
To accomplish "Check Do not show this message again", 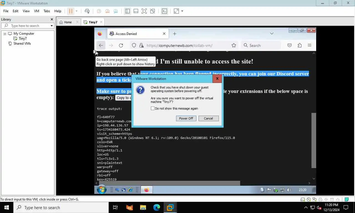I will pyautogui.click(x=153, y=108).
